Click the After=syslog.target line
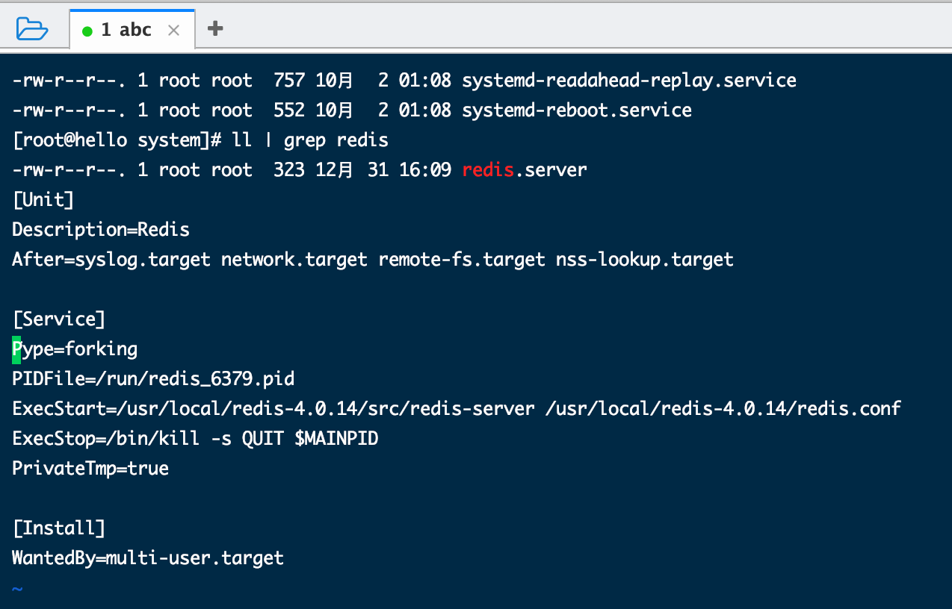This screenshot has width=952, height=609. [372, 260]
